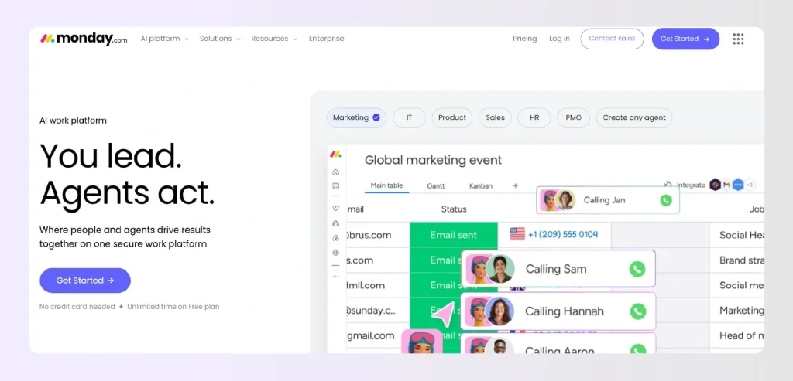Open the apps grid menu icon
Viewport: 793px width, 381px height.
point(738,39)
